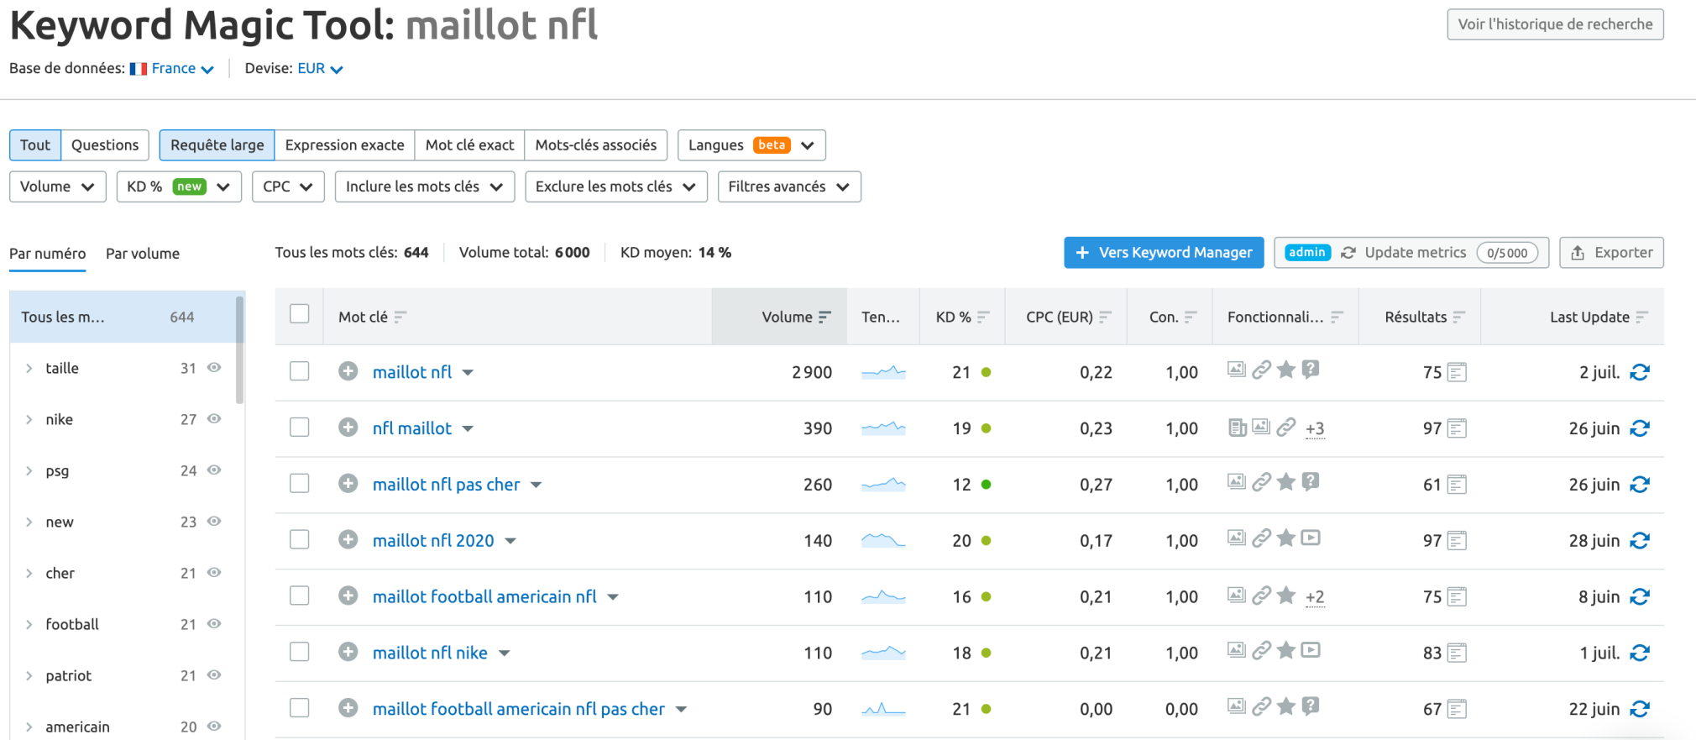Select the 'Expression exacte' match tab

point(344,145)
